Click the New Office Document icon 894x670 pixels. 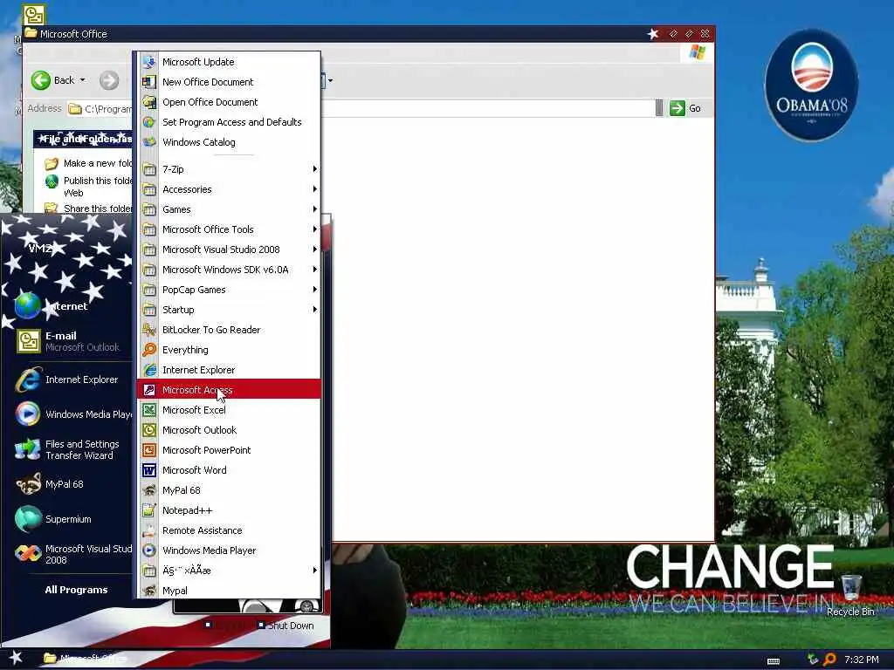[x=149, y=82]
